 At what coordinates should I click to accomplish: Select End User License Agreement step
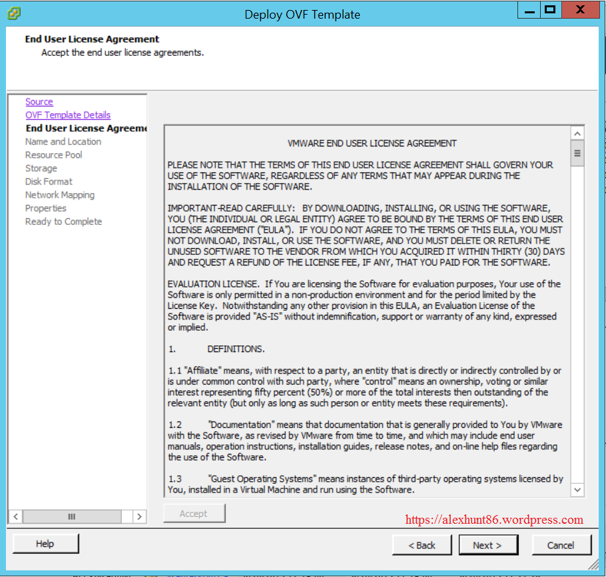pyautogui.click(x=86, y=128)
